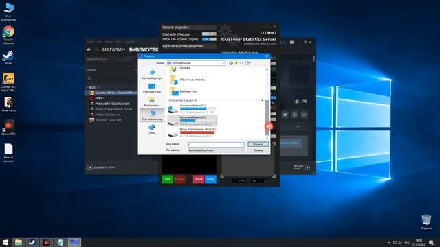Open Библиотеки in the dialog sidebar
This screenshot has width=440, height=247.
[152, 102]
